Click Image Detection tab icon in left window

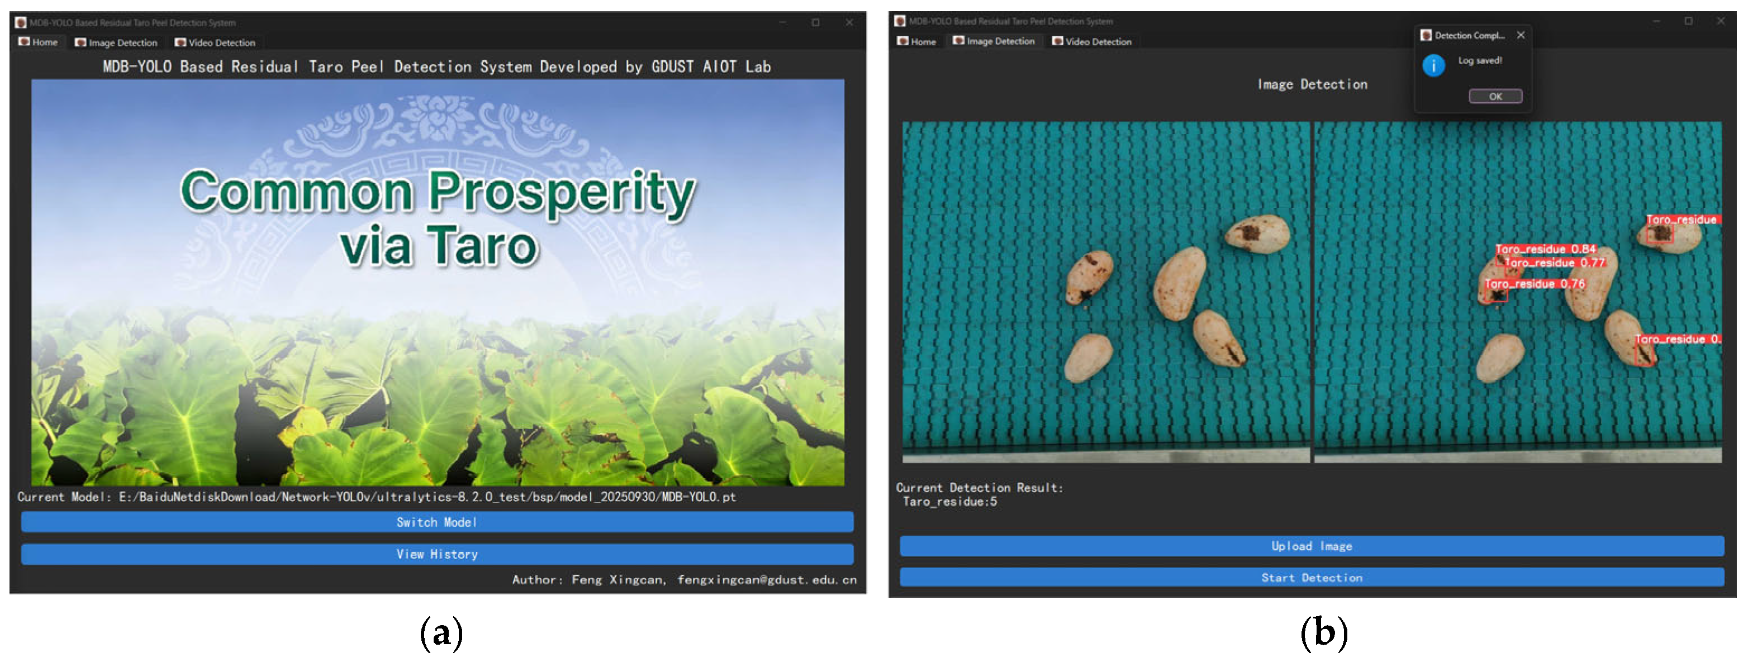pyautogui.click(x=80, y=42)
